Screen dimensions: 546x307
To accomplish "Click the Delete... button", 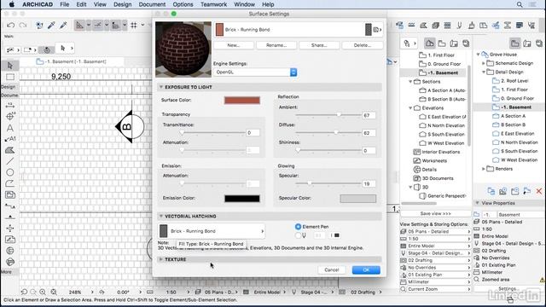I will click(x=363, y=45).
